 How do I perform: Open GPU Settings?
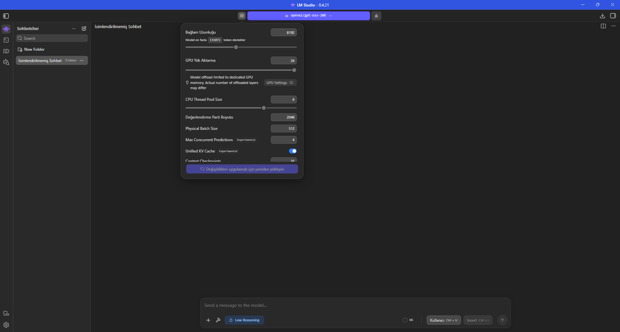280,83
